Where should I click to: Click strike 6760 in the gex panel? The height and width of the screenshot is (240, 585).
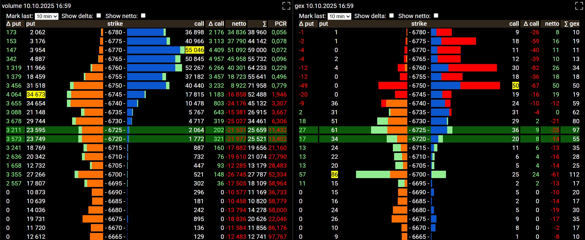click(419, 68)
